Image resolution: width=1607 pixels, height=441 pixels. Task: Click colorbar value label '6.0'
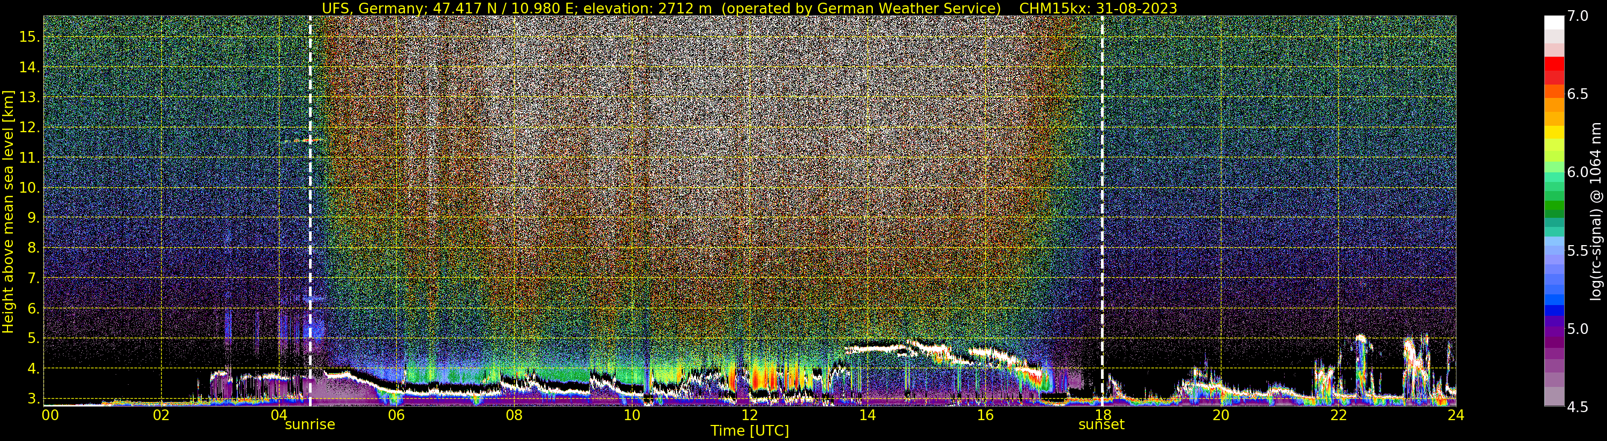(x=1578, y=172)
